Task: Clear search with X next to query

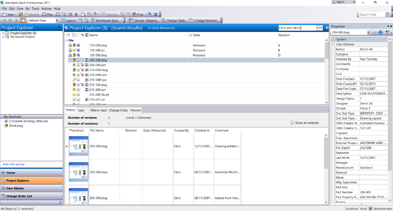Action: 317,28
